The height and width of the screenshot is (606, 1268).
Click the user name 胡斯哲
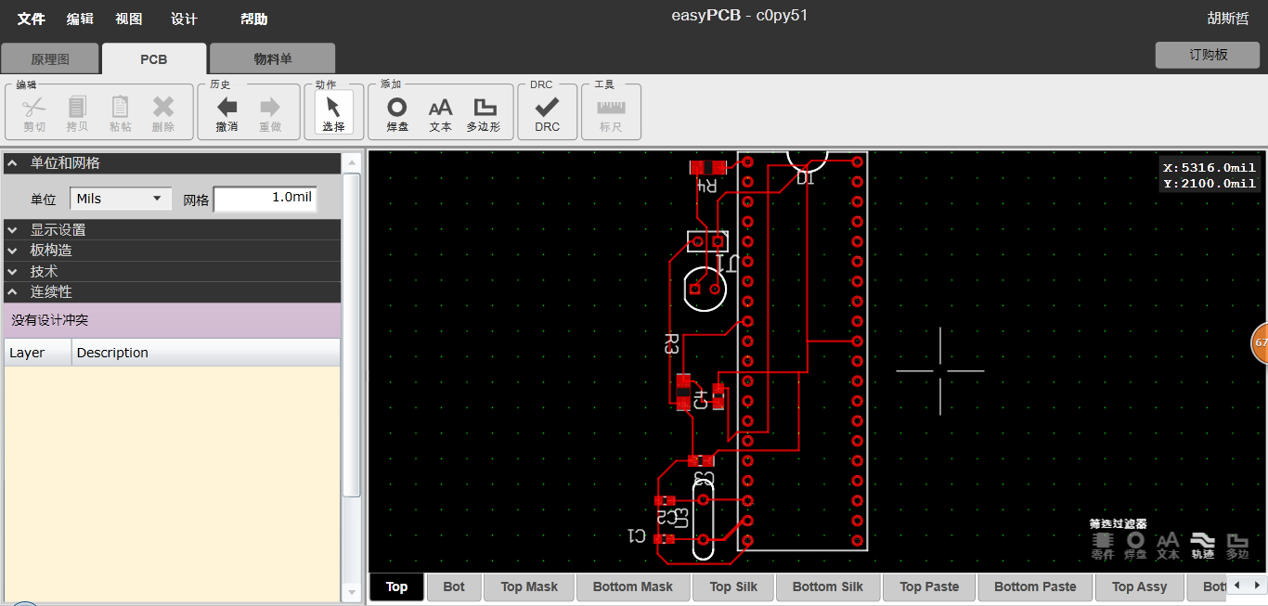(x=1227, y=19)
